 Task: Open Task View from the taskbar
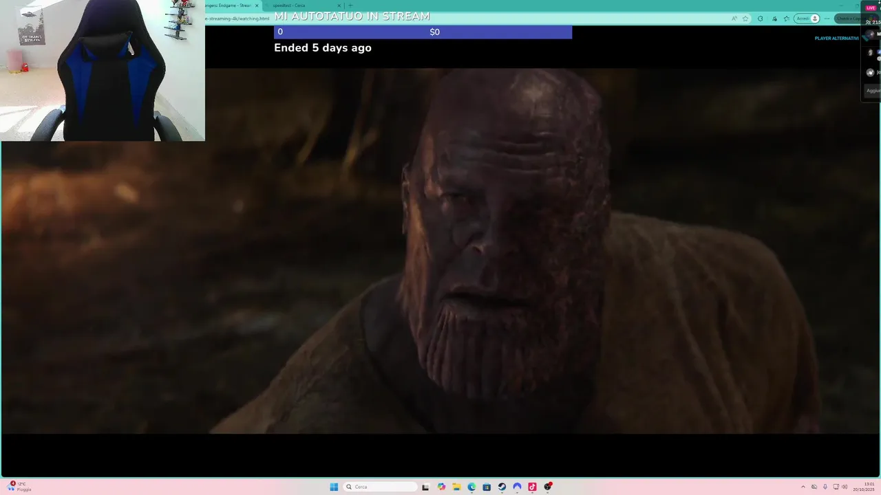[x=425, y=487]
